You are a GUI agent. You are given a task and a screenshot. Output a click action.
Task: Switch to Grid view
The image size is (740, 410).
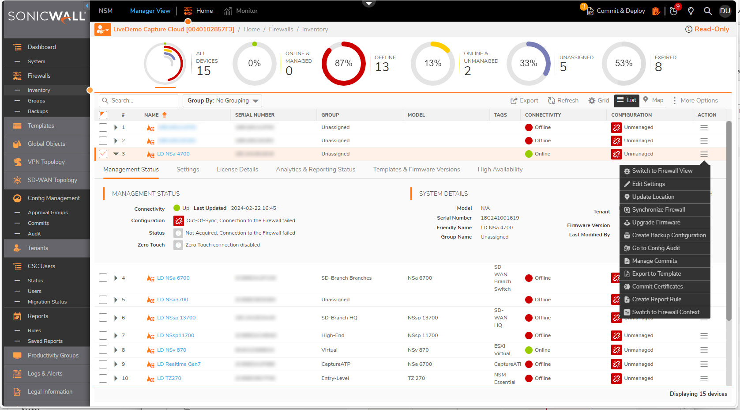click(598, 101)
